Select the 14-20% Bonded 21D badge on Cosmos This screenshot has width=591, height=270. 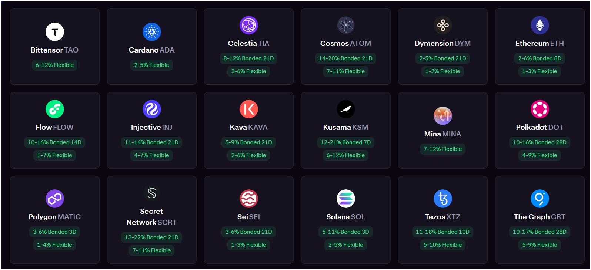point(346,58)
